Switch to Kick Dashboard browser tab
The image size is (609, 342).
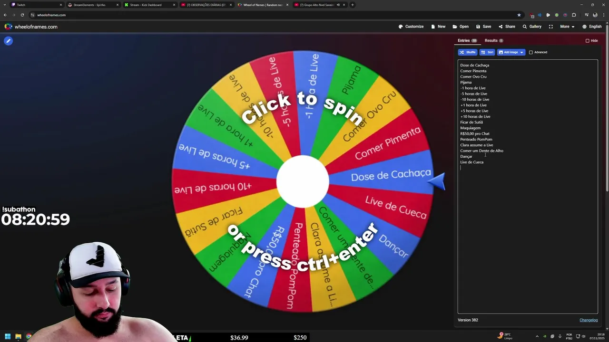(x=149, y=5)
